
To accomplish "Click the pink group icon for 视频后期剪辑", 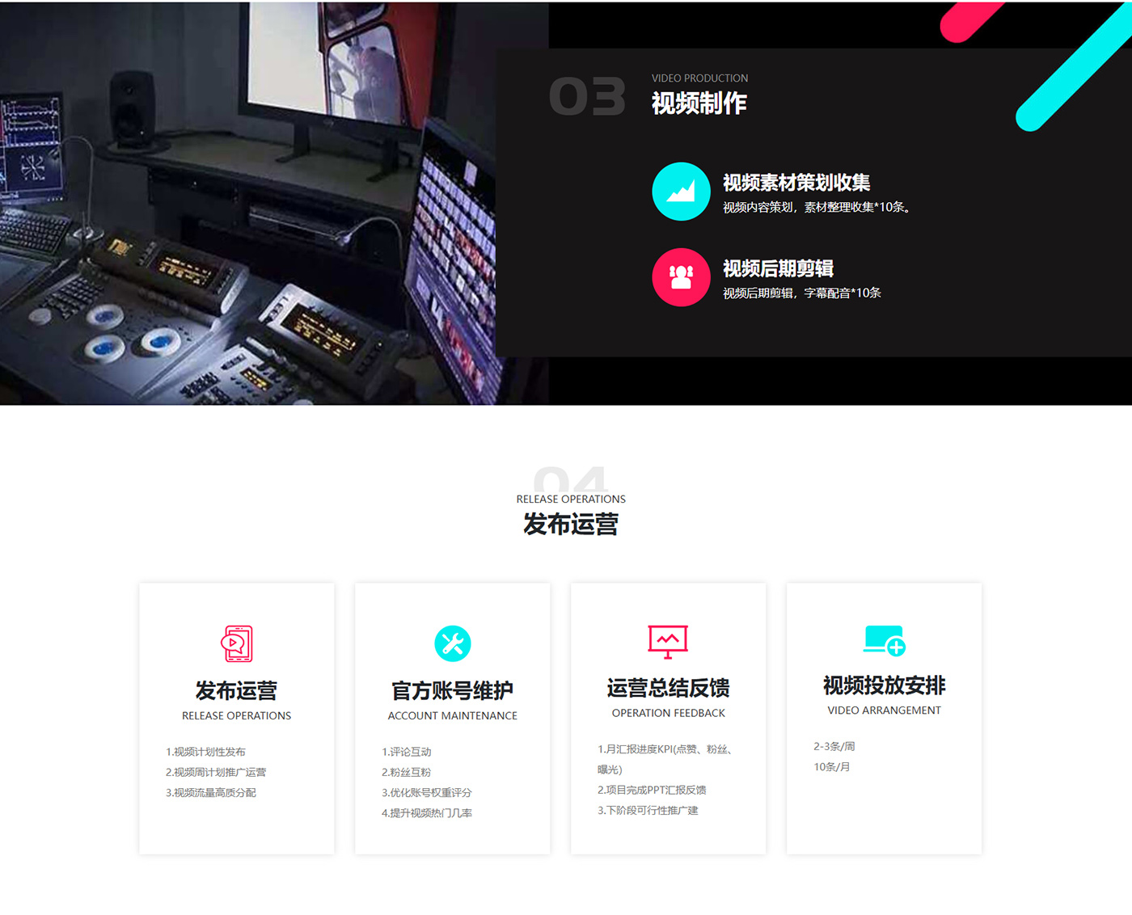I will [x=681, y=277].
